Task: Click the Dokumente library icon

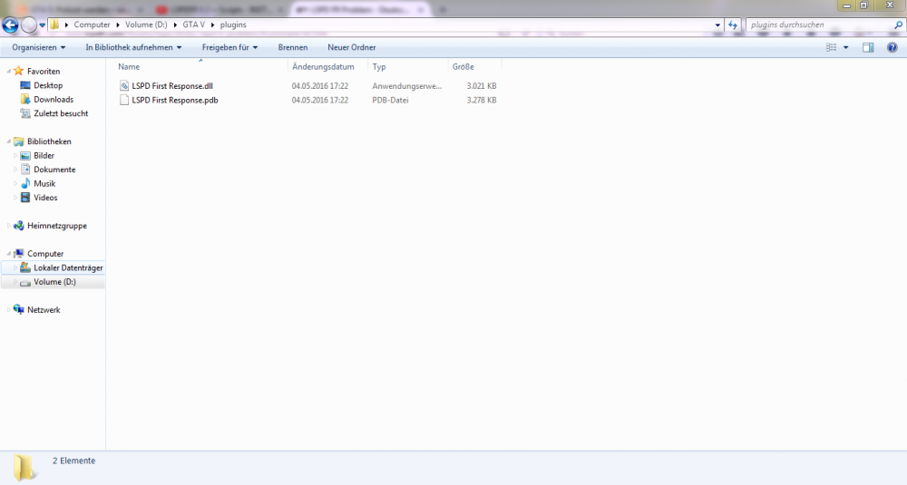Action: click(25, 170)
